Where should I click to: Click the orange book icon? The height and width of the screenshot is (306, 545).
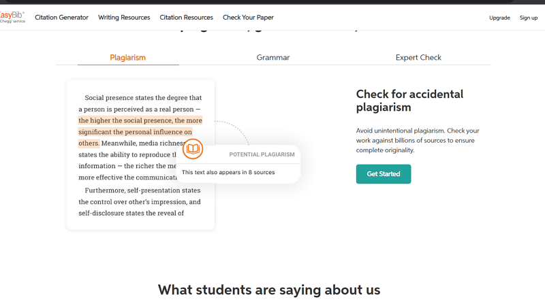click(193, 149)
